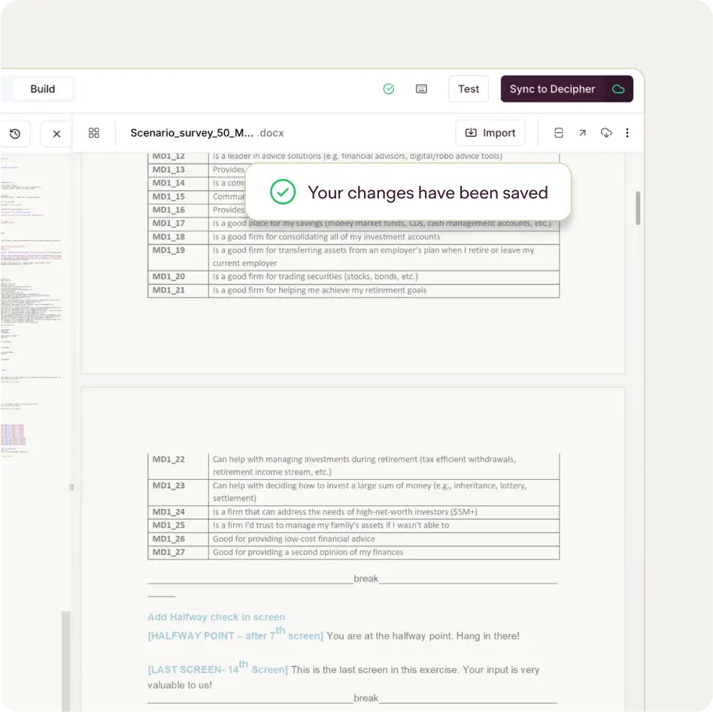
Task: Click the MD1_22 cell
Action: click(178, 465)
